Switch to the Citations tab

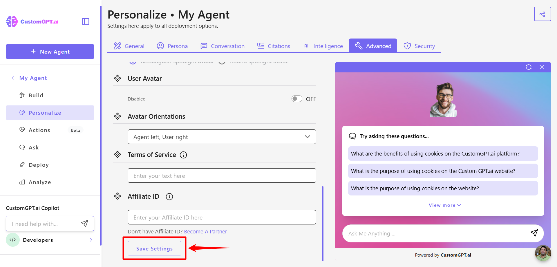click(x=274, y=46)
